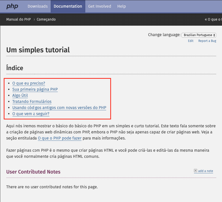Open 'Sua primeira página PHP' link
This screenshot has height=202, width=222.
pyautogui.click(x=35, y=89)
